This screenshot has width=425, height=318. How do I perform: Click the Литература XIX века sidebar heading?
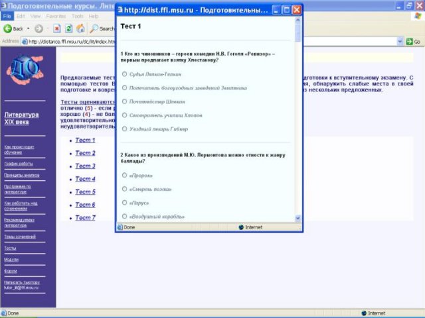21,118
